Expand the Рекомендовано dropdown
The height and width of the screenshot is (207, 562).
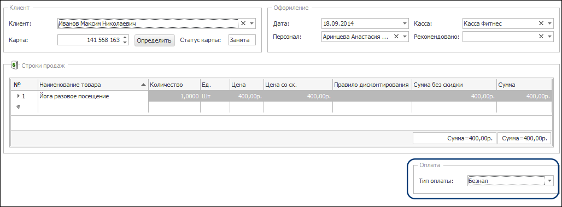click(550, 36)
